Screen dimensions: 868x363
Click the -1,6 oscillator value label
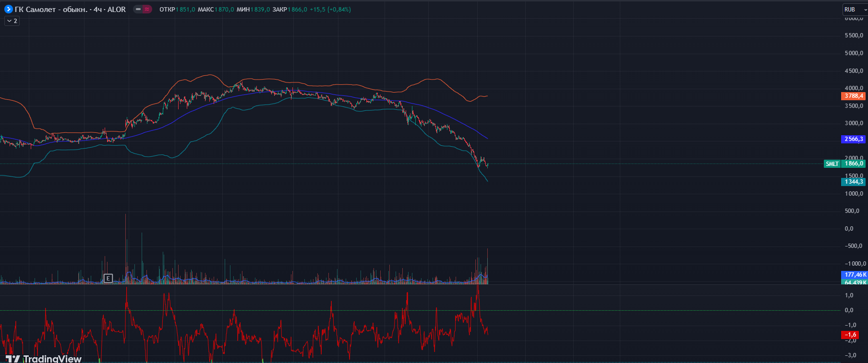tap(851, 335)
